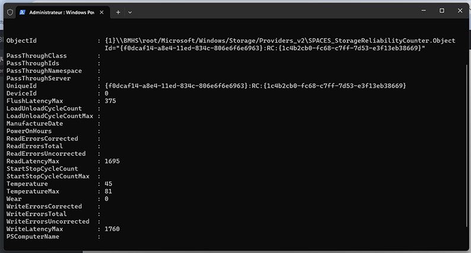Maximize the terminal window
The height and width of the screenshot is (253, 471).
pos(441,11)
